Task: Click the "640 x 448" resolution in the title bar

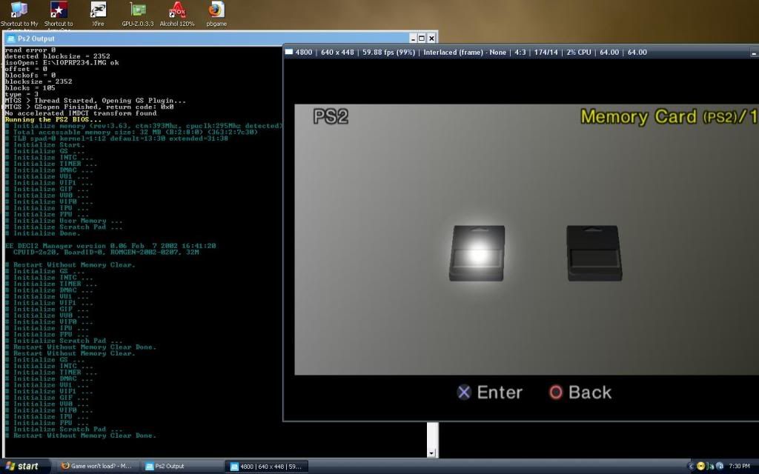Action: coord(337,53)
